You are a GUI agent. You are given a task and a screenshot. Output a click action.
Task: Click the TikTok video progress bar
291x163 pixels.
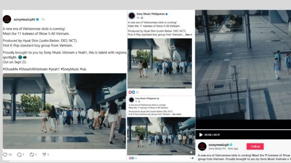243,129
